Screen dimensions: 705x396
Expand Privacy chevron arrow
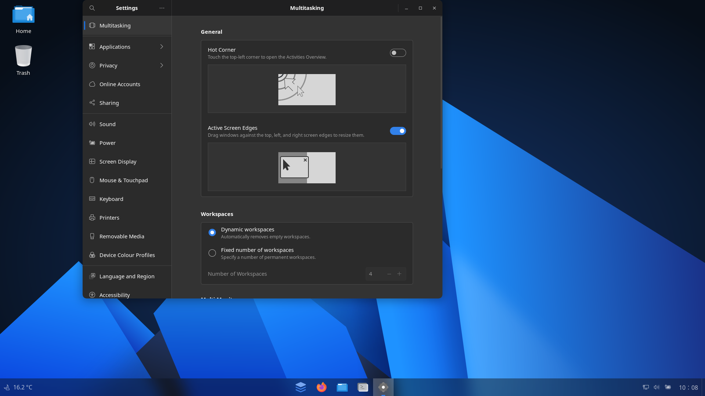pos(162,66)
